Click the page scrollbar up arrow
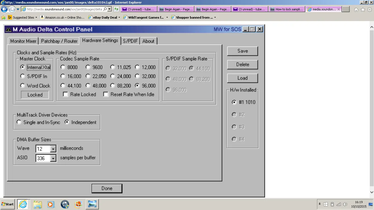The height and width of the screenshot is (210, 374). 372,27
